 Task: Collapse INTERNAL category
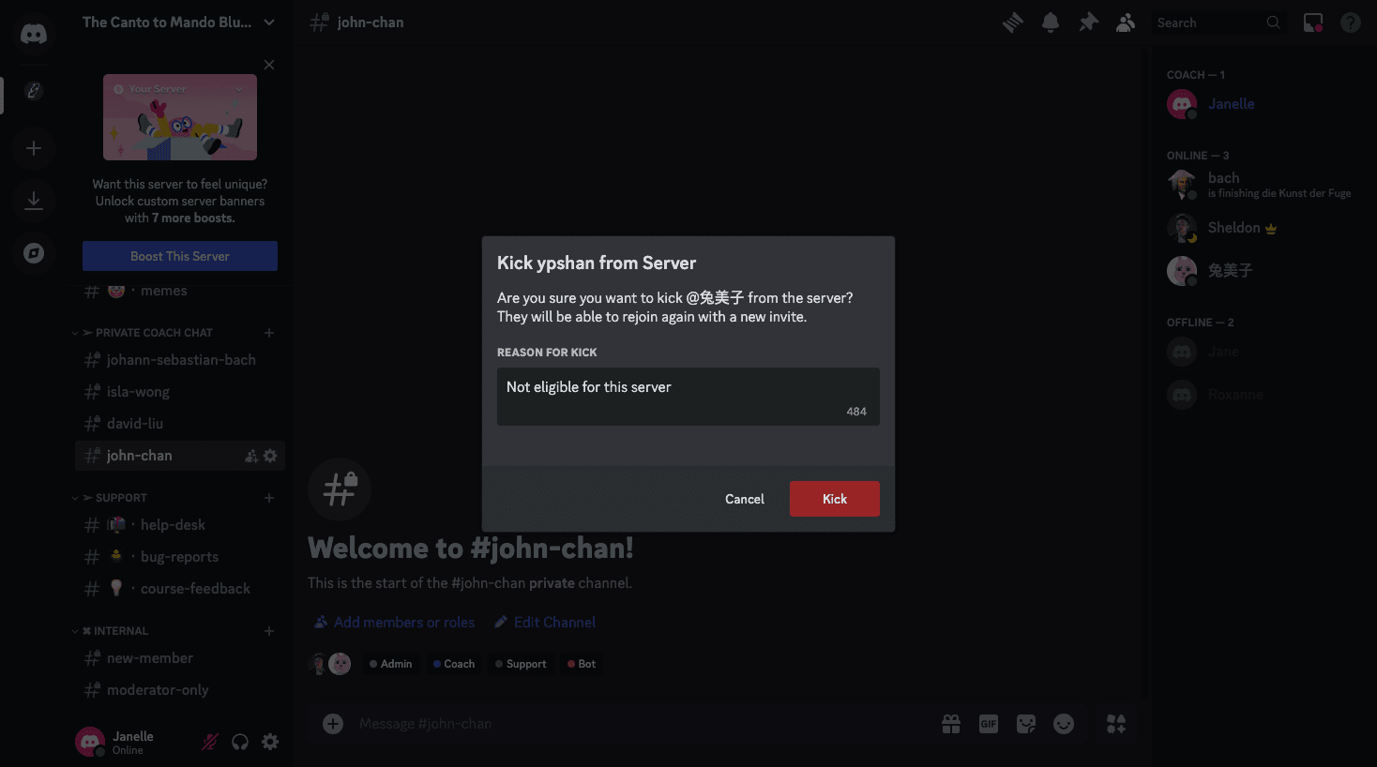(114, 631)
